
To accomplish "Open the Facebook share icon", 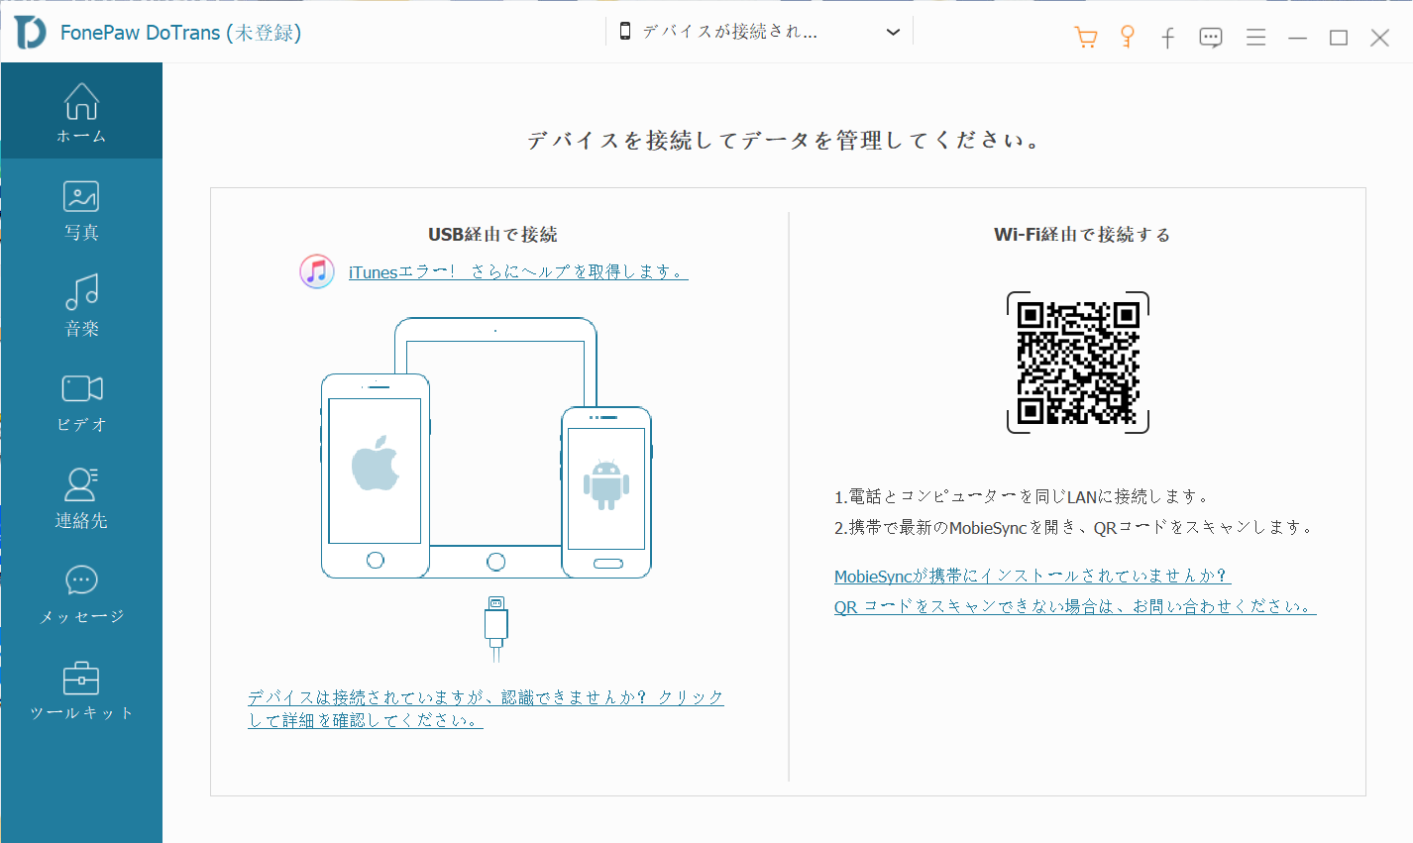I will 1168,38.
